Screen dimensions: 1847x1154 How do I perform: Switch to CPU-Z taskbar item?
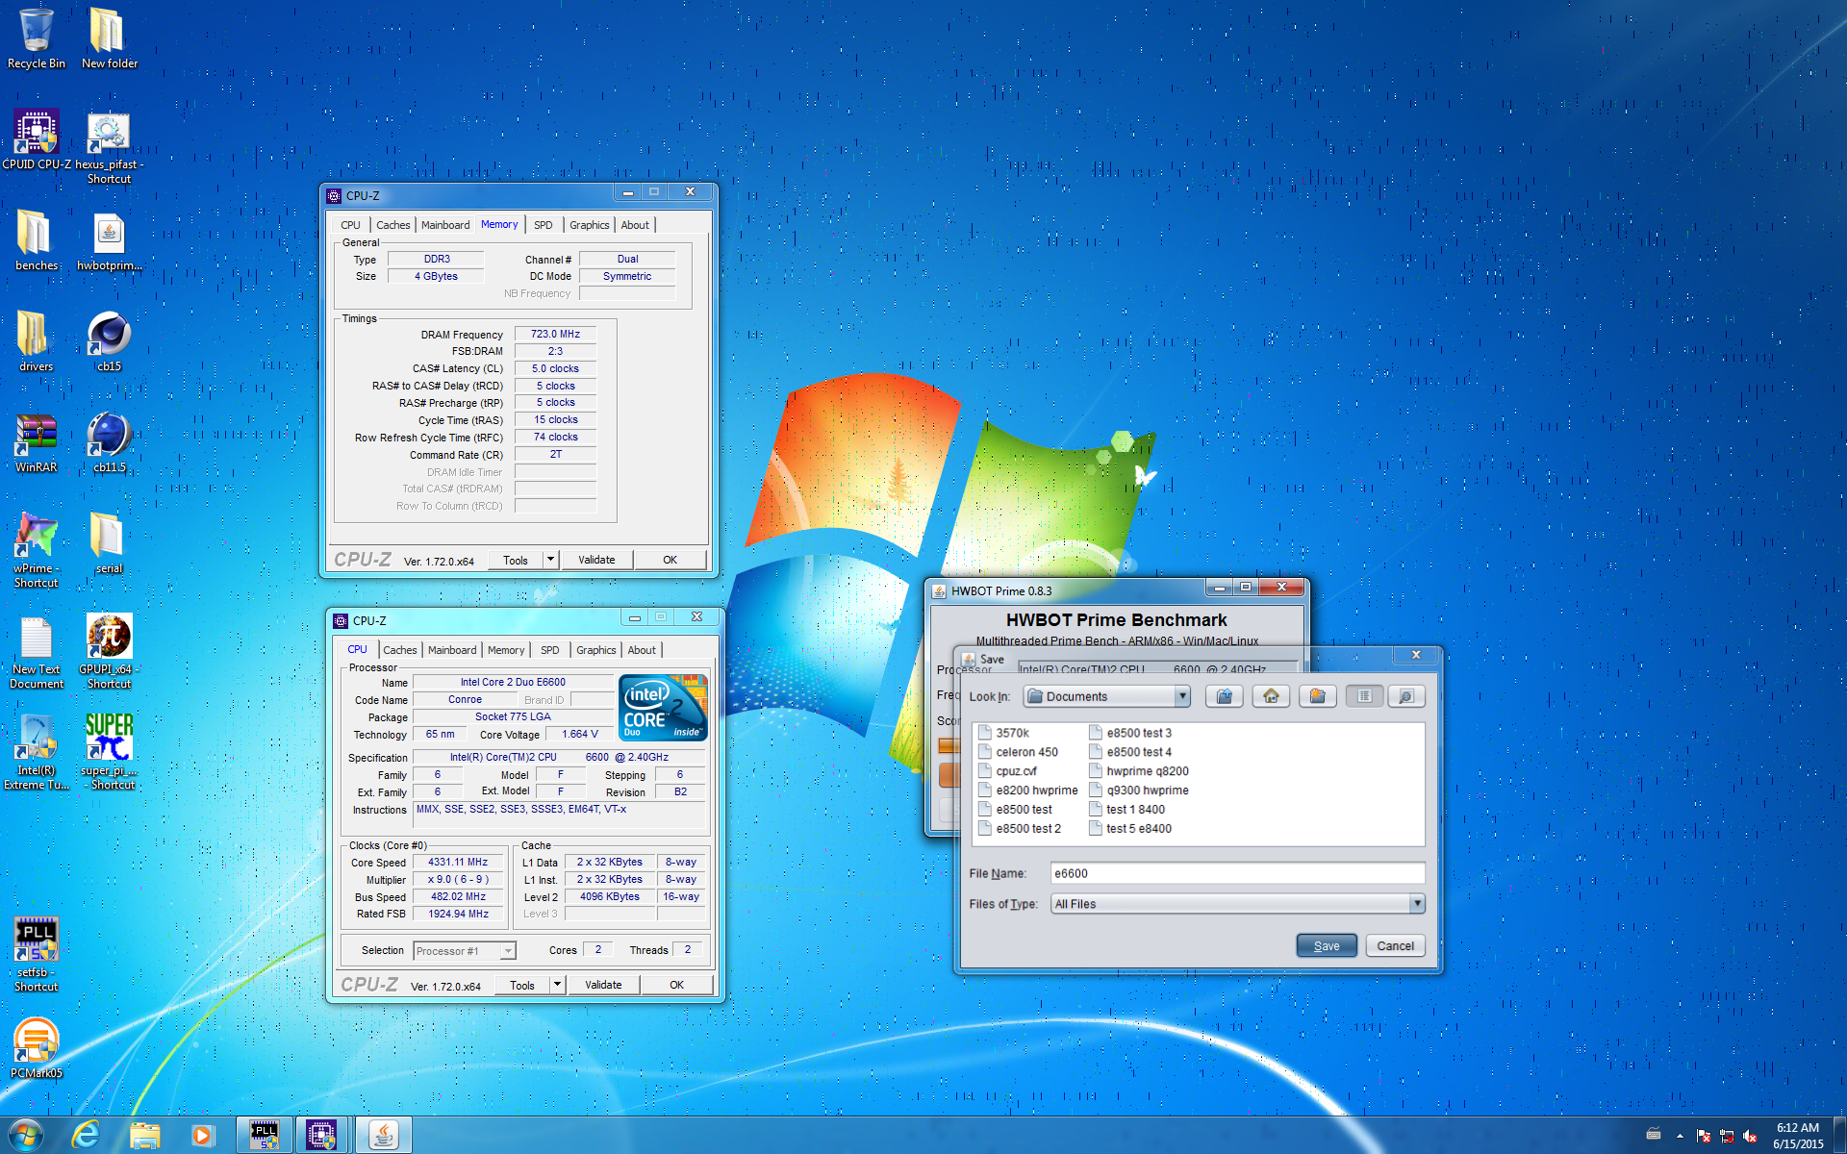tap(322, 1136)
